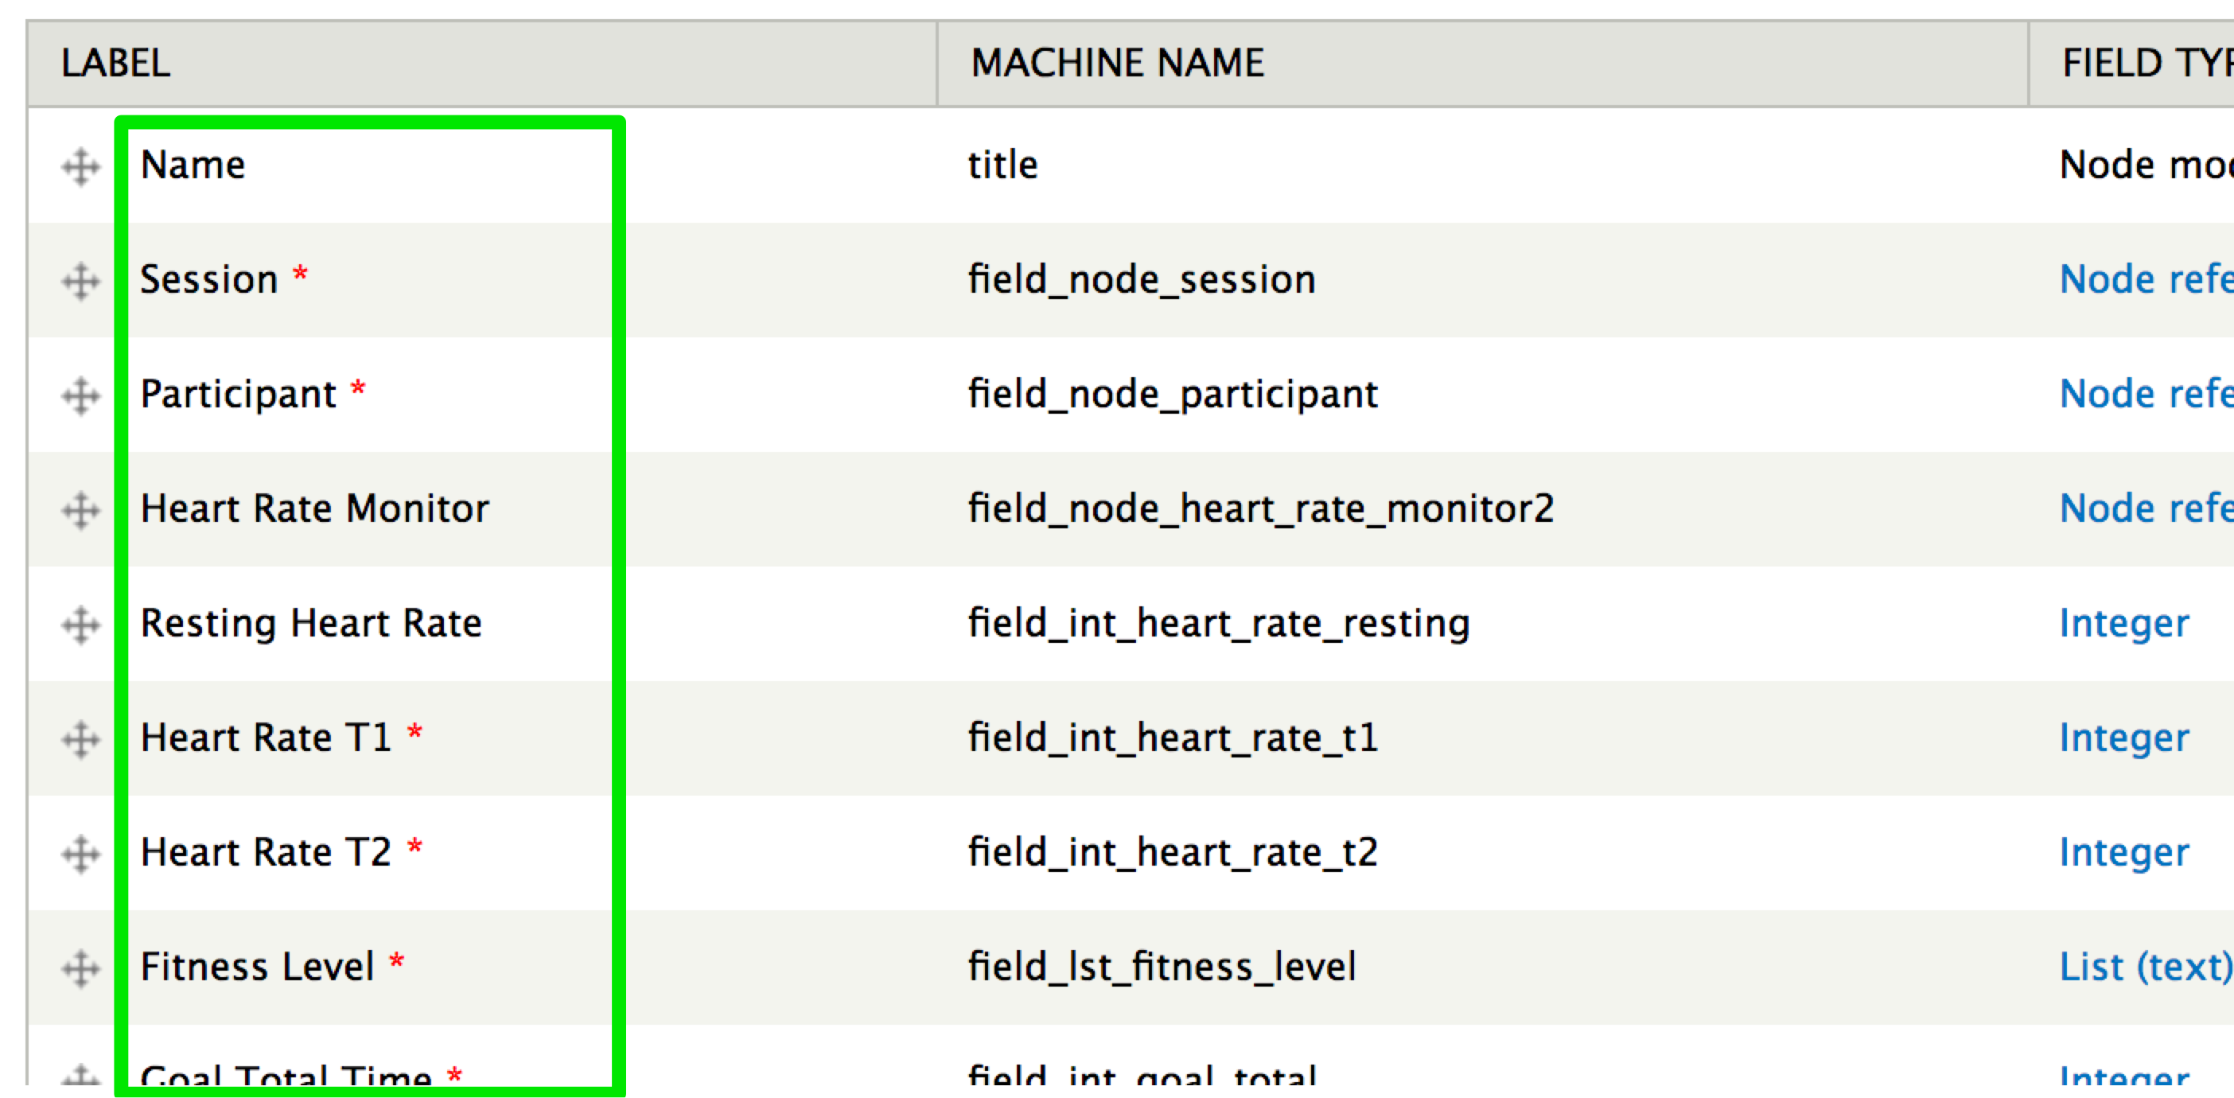Image resolution: width=2234 pixels, height=1098 pixels.
Task: Click the LABEL column header
Action: pos(115,62)
